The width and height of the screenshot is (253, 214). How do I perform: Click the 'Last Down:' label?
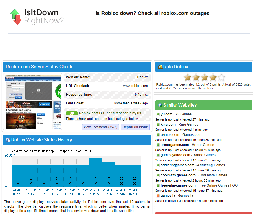[75, 103]
